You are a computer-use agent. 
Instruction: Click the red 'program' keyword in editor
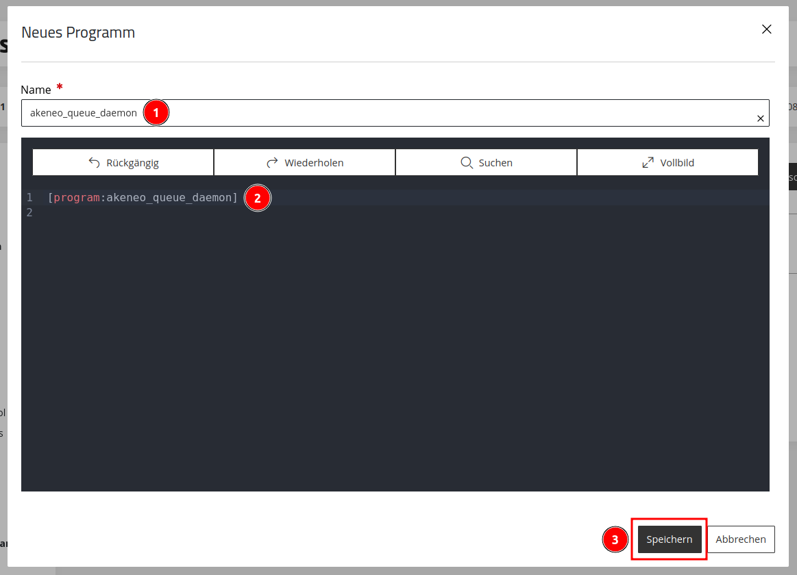tap(77, 197)
